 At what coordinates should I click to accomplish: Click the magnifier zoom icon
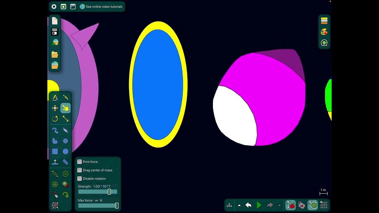[x=324, y=43]
